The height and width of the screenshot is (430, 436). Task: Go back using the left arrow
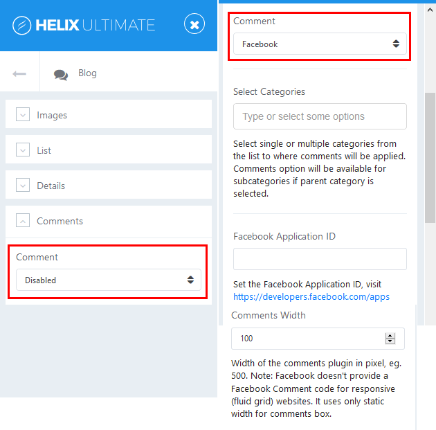pyautogui.click(x=19, y=73)
